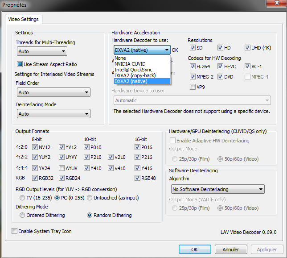This screenshot has height=258, width=287.
Task: Select DXVA2 (copy-back) decoder option
Action: [x=142, y=75]
